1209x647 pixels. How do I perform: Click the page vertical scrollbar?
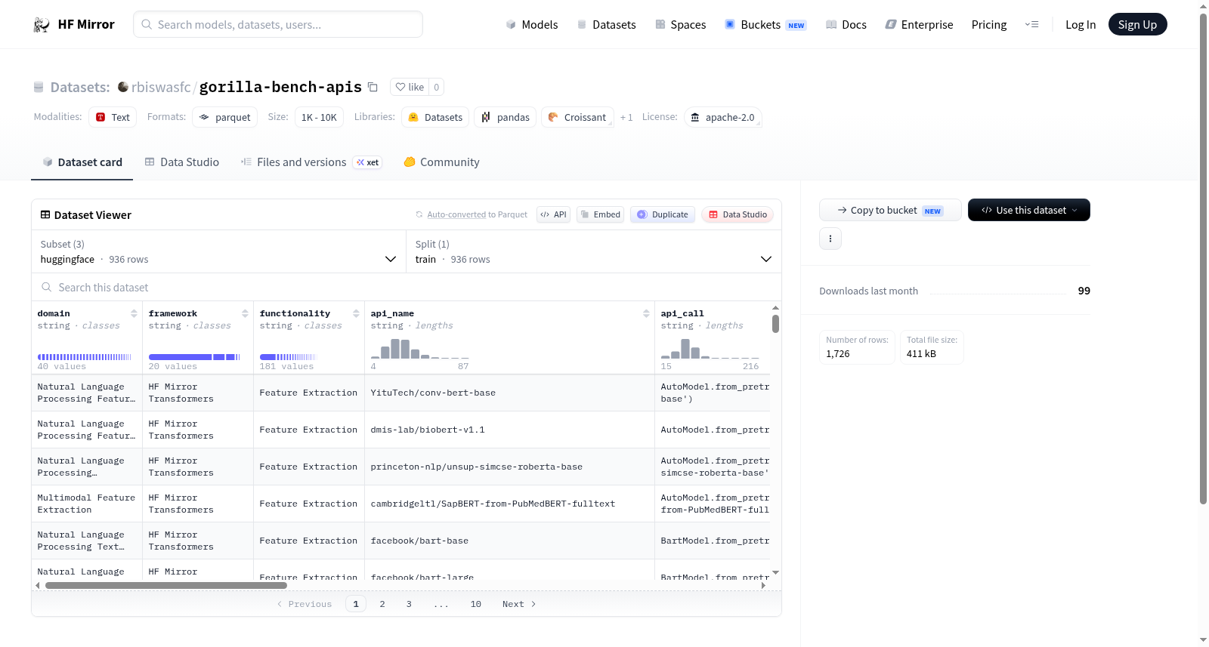1204,257
